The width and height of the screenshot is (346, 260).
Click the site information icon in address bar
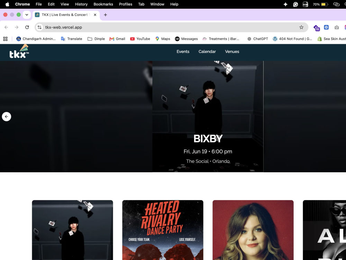pos(39,27)
